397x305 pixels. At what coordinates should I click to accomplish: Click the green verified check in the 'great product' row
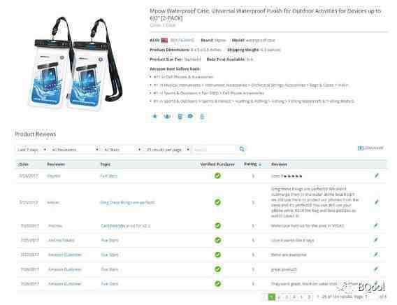pos(218,269)
